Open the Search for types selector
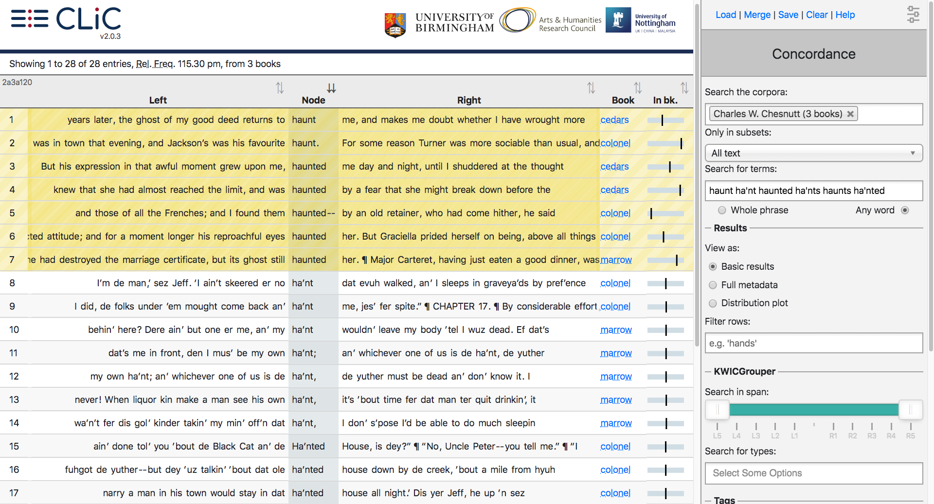Viewport: 934px width, 504px height. [x=813, y=473]
